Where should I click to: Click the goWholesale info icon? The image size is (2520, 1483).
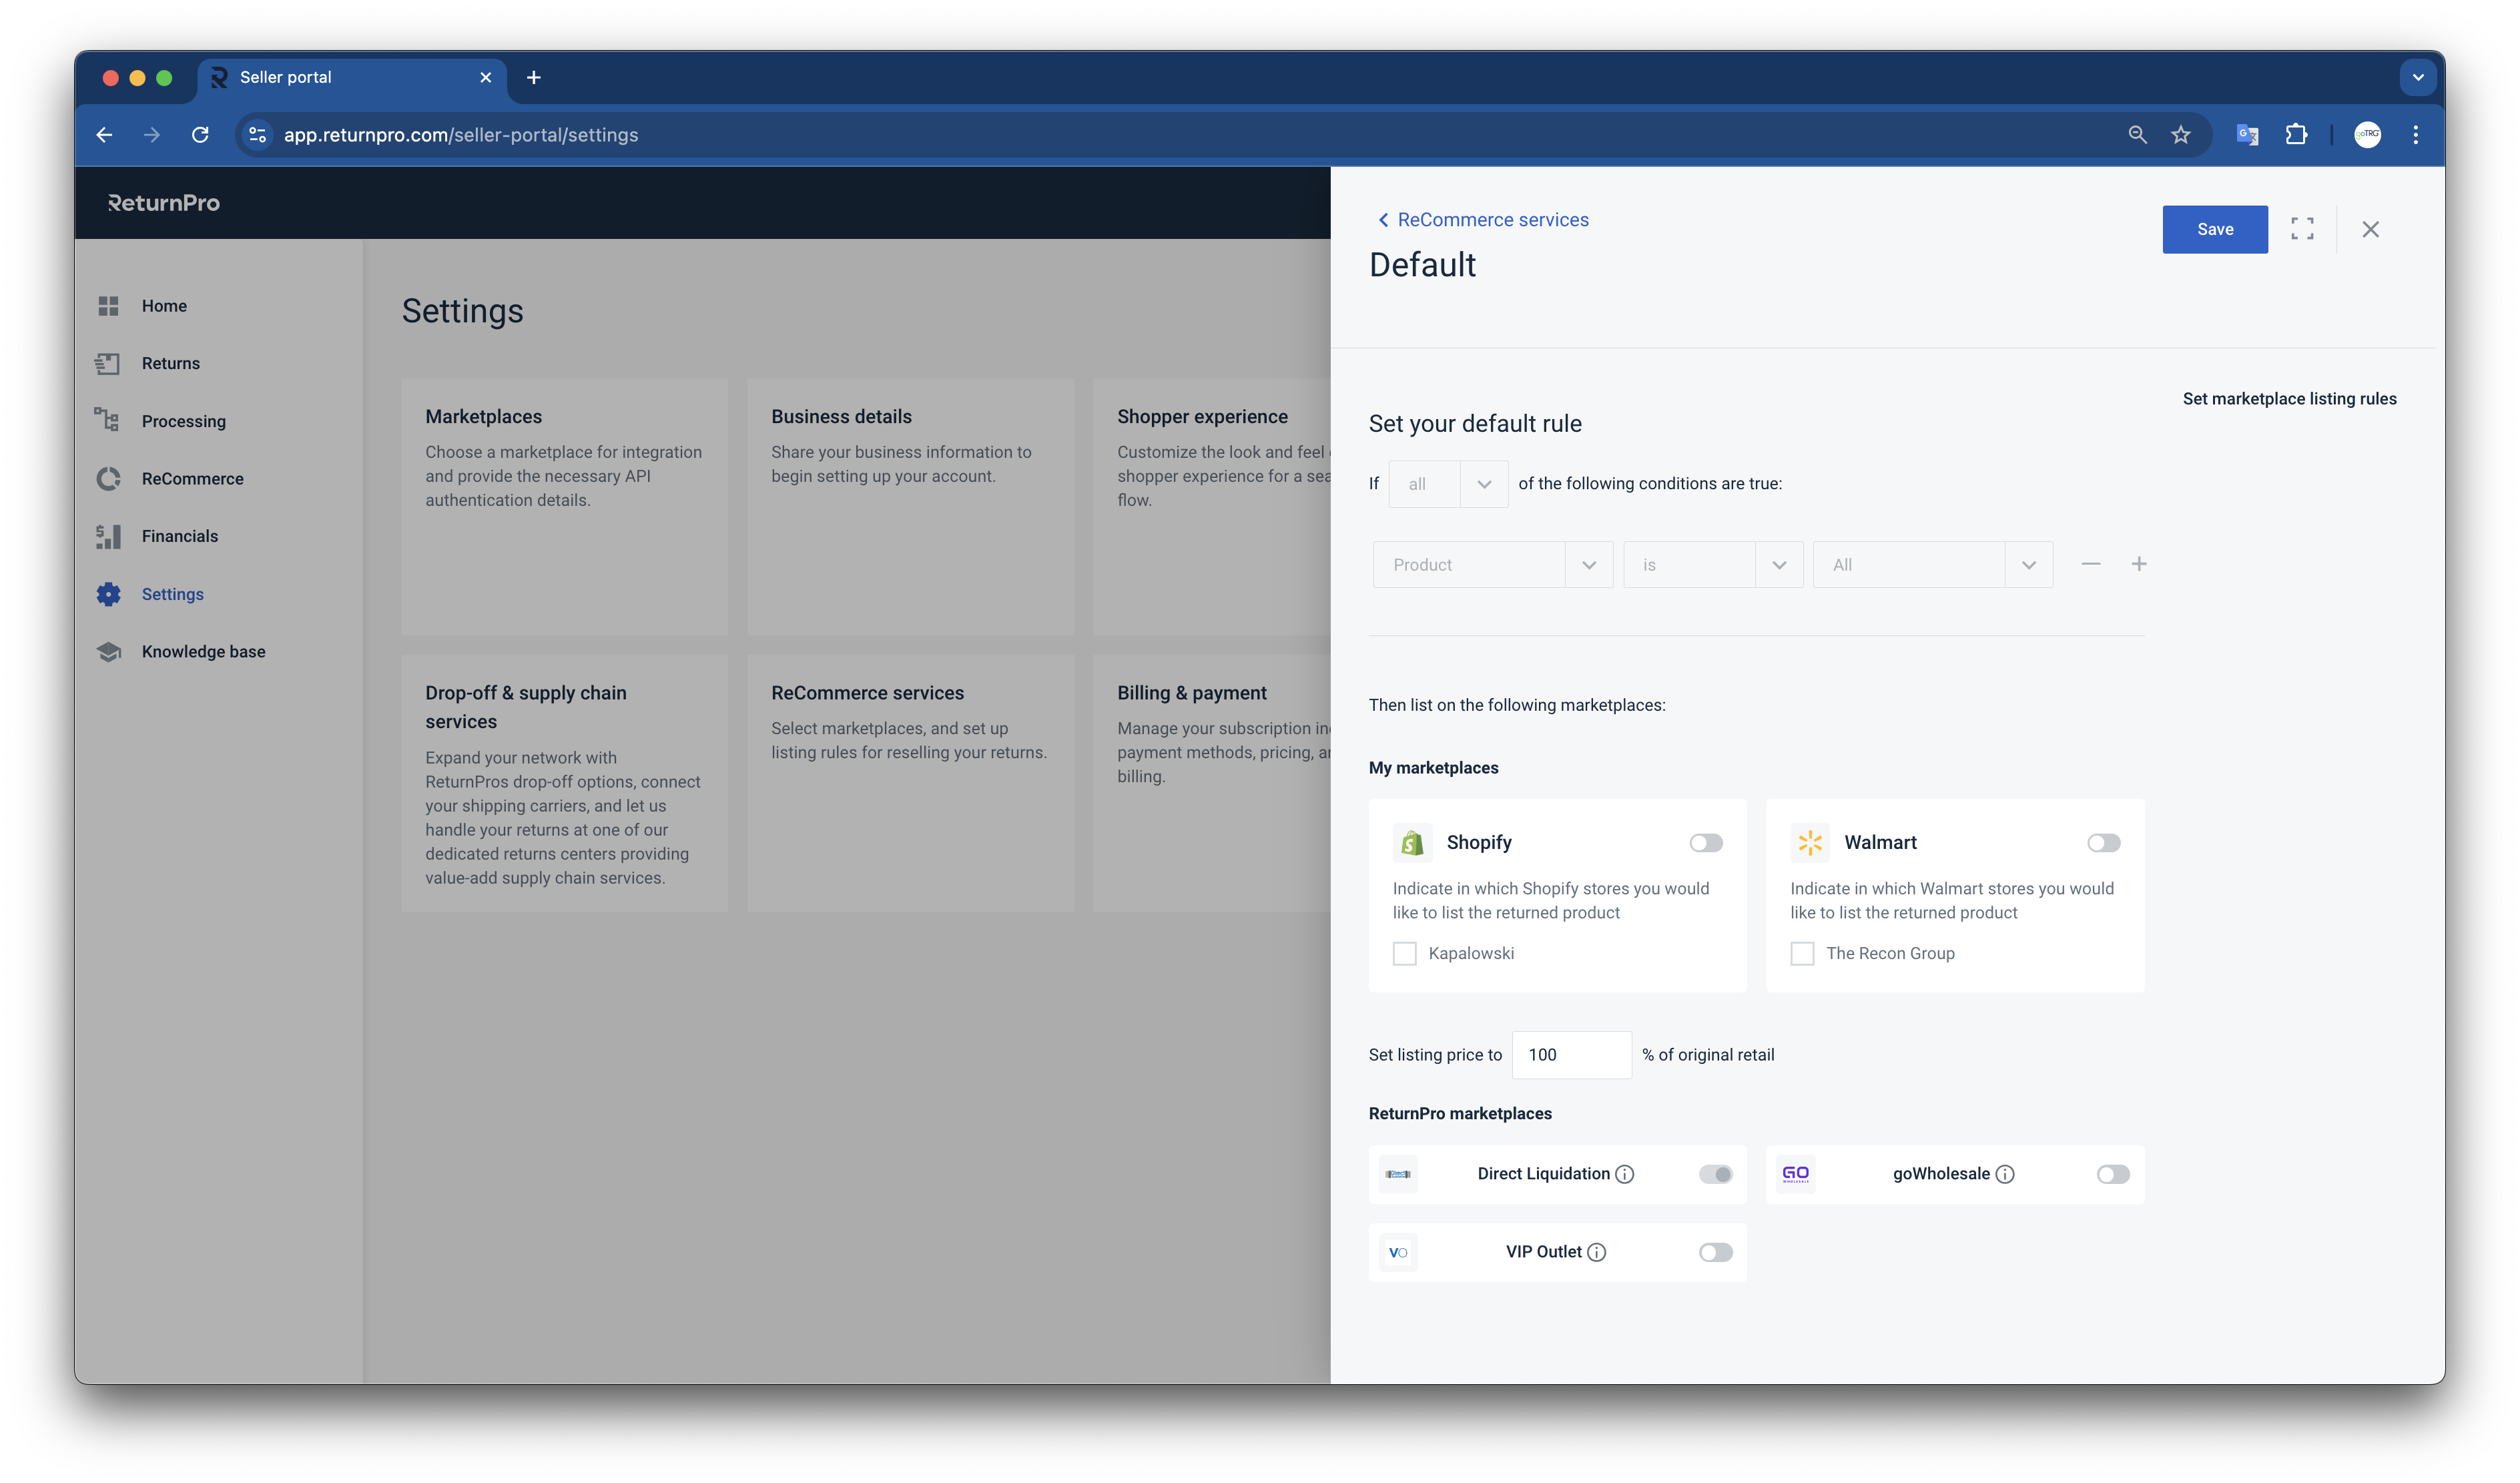coord(2005,1174)
